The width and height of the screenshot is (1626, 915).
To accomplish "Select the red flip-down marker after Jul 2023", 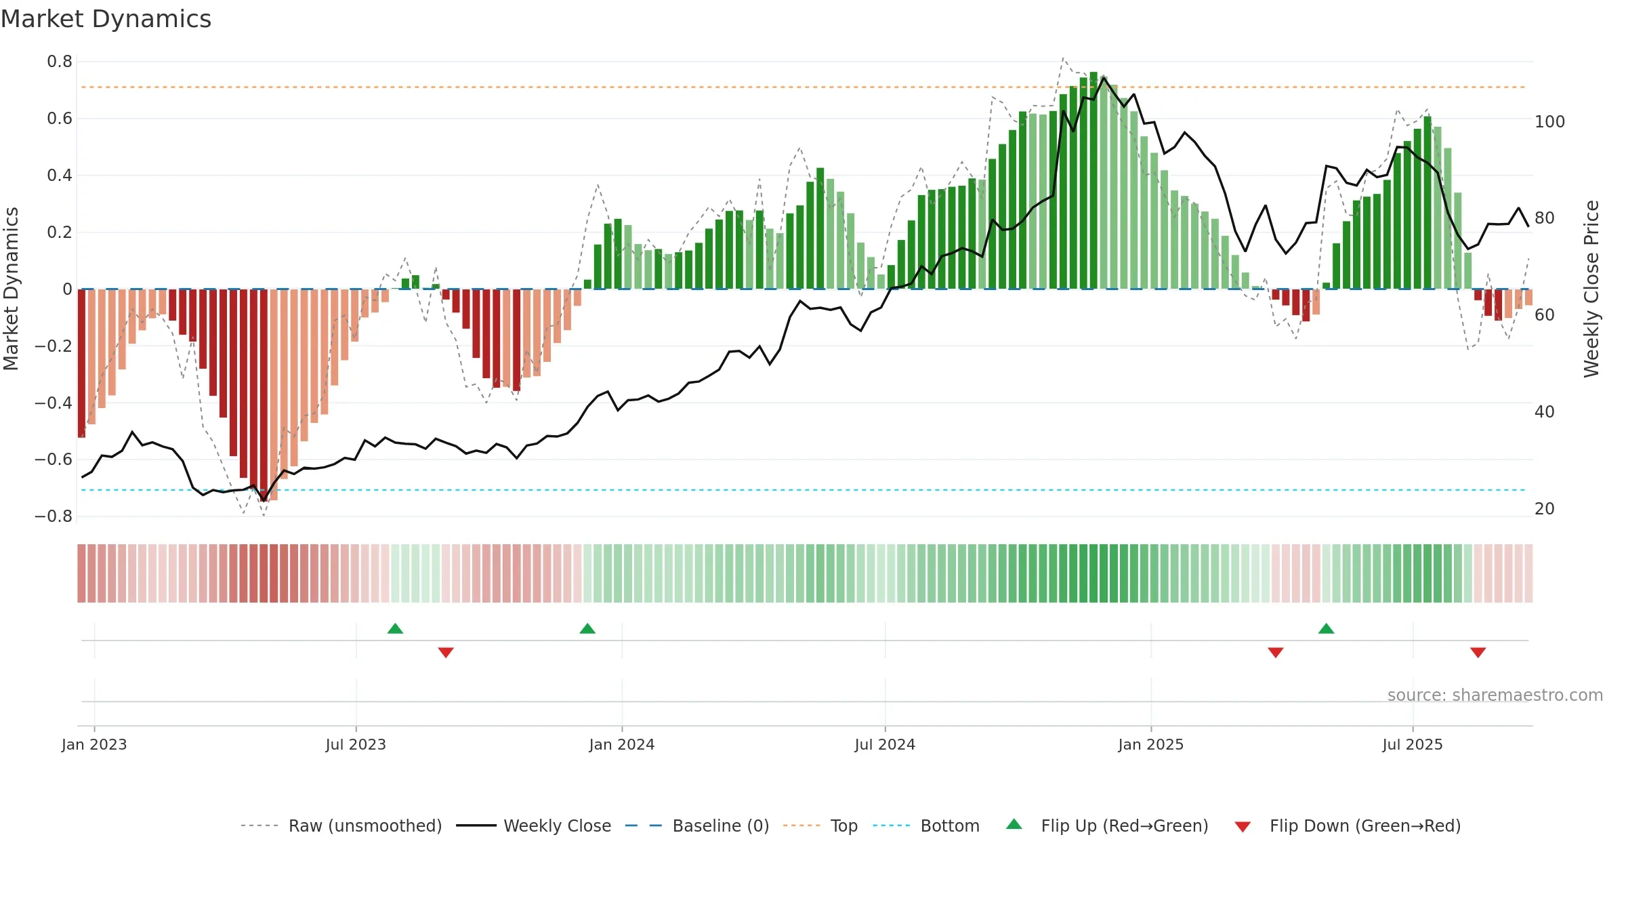I will point(446,652).
